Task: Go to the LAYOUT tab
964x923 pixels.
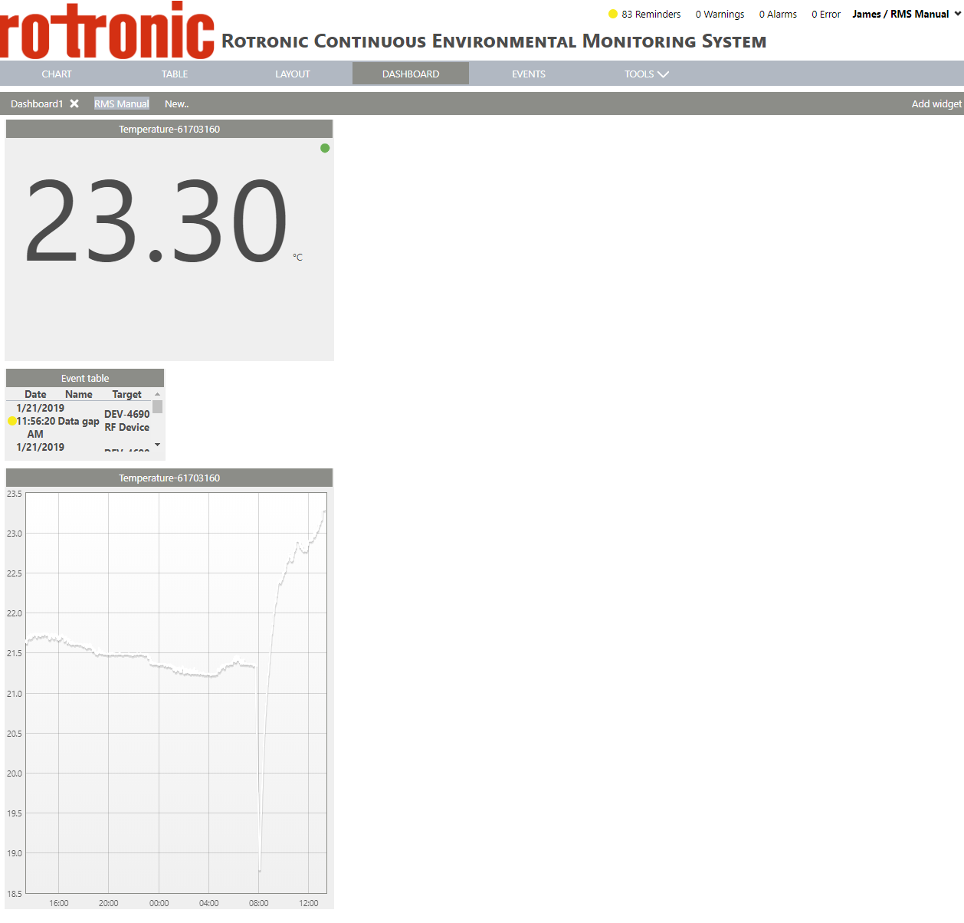Action: [x=293, y=74]
